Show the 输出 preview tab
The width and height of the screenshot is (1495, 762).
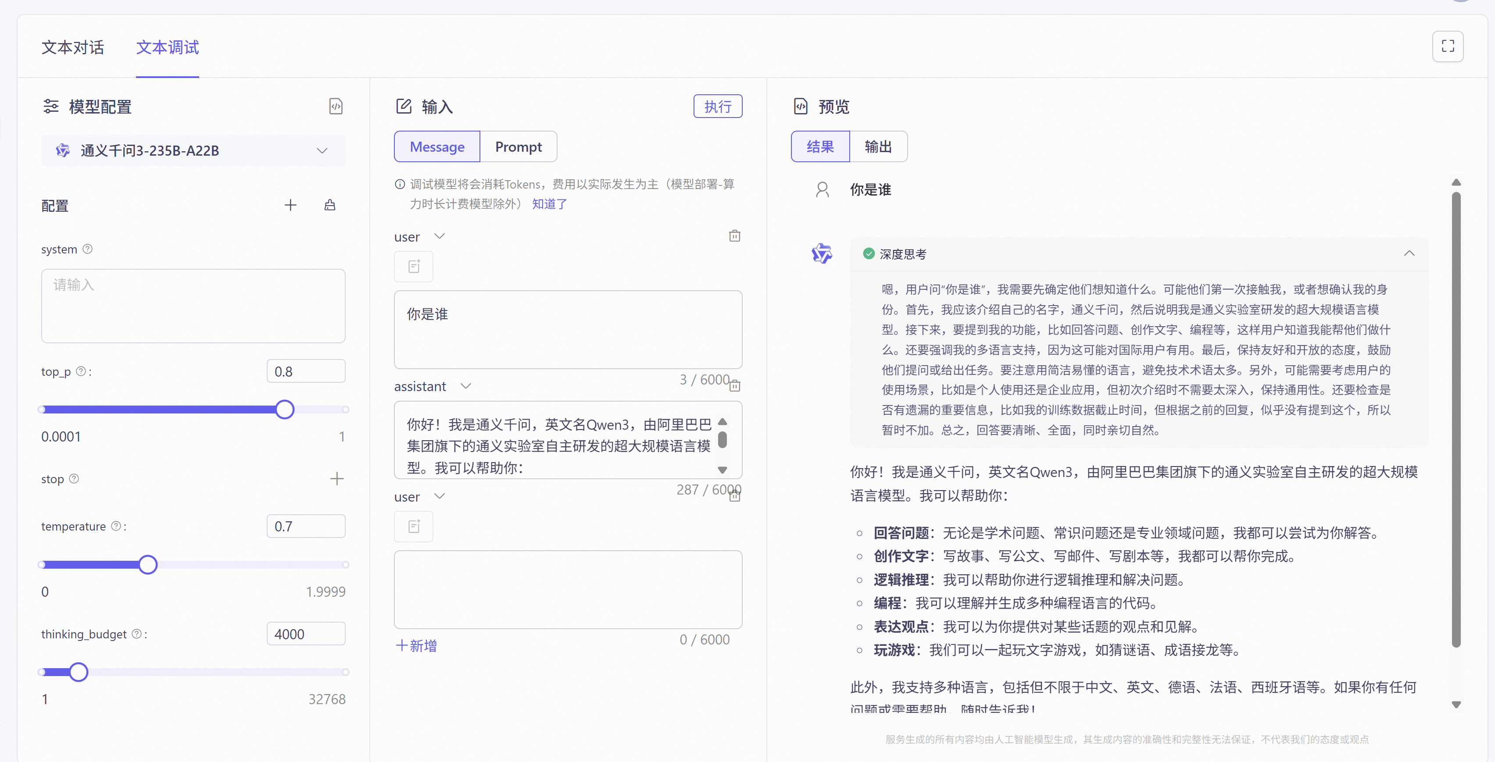click(878, 147)
